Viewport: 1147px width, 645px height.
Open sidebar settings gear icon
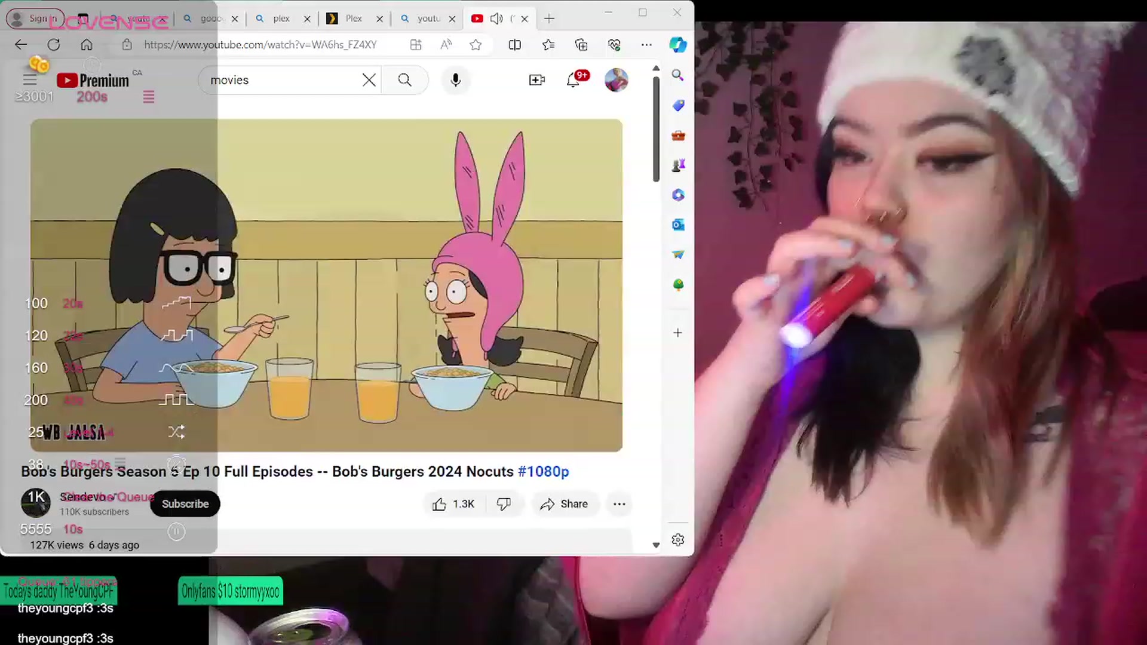pyautogui.click(x=677, y=540)
